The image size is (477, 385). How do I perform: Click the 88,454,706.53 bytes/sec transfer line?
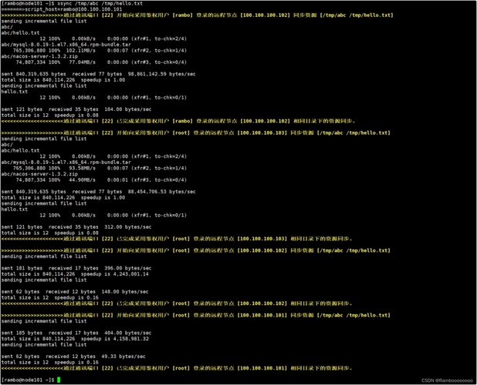tap(98, 192)
